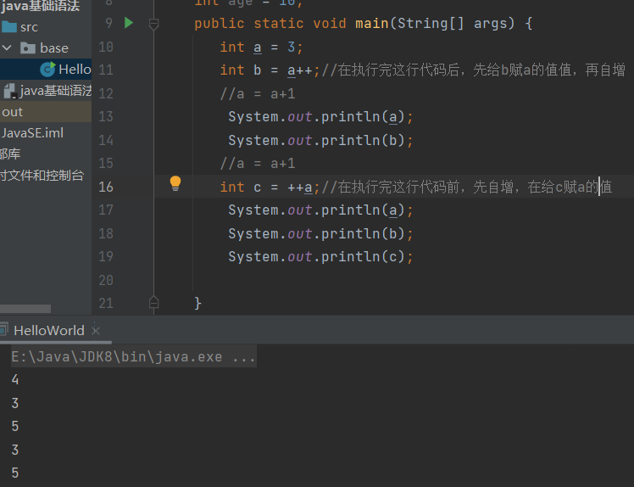Image resolution: width=634 pixels, height=487 pixels.
Task: Select the base package folder
Action: (x=46, y=48)
